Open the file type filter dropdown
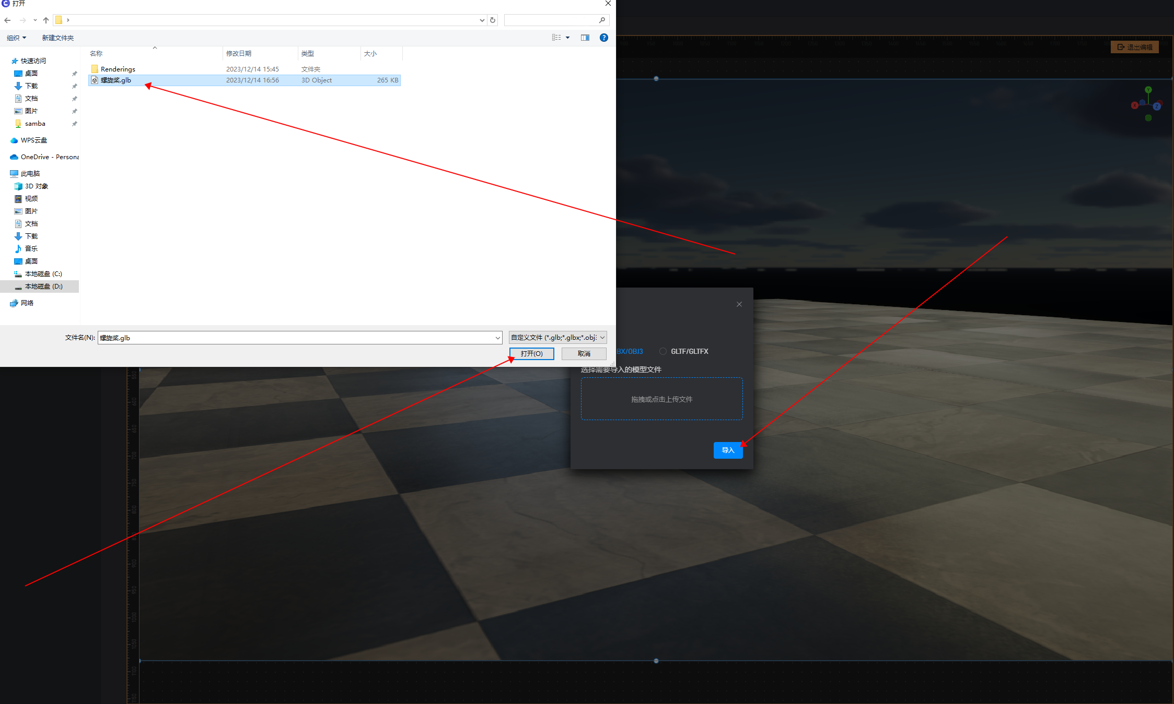 [x=557, y=338]
